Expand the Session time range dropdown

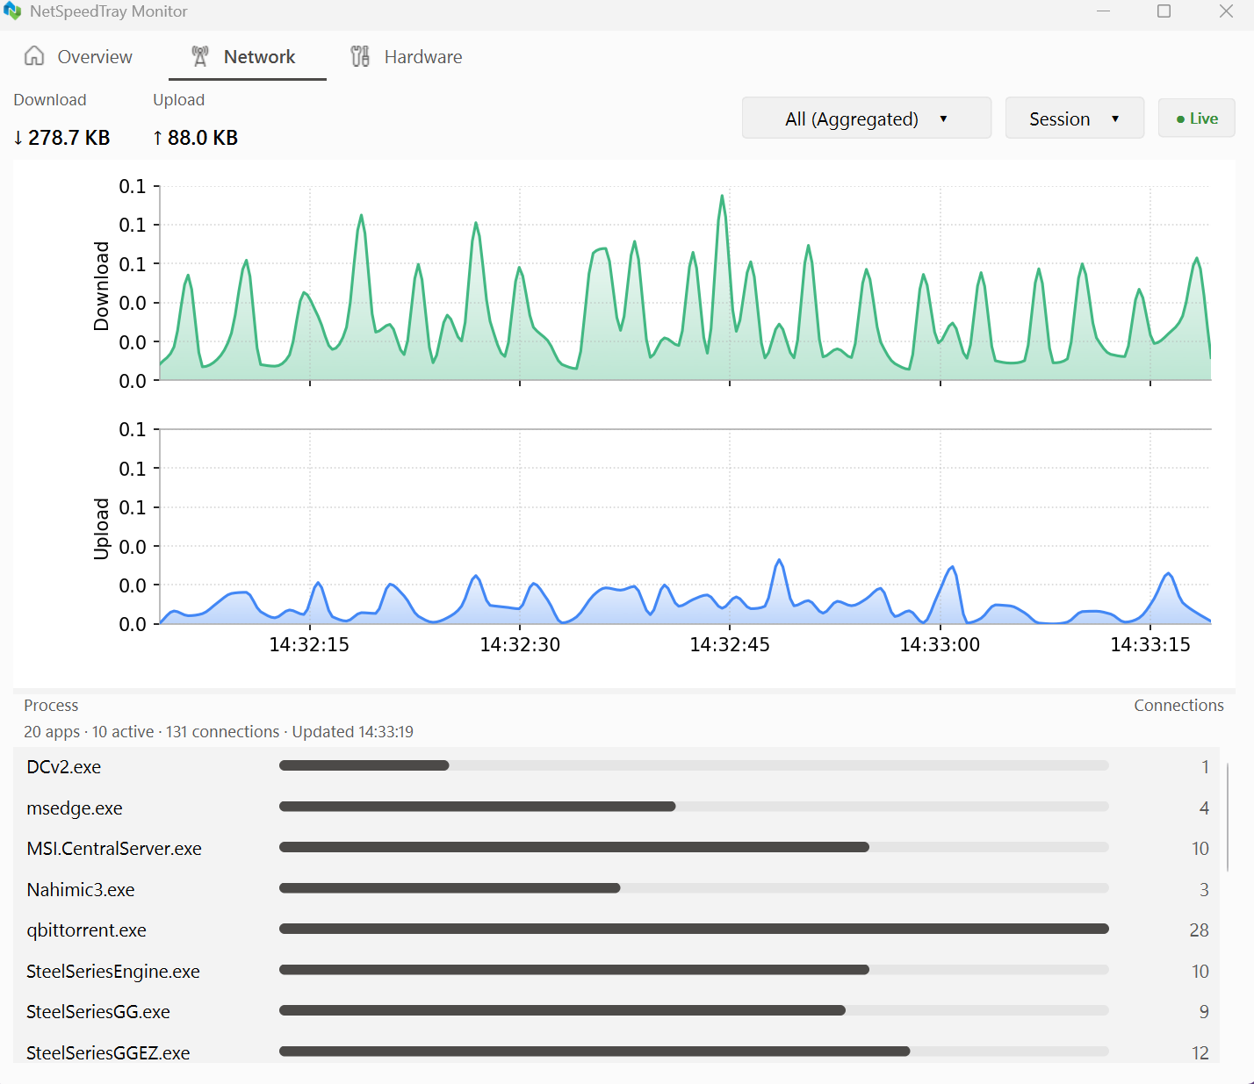(1075, 118)
